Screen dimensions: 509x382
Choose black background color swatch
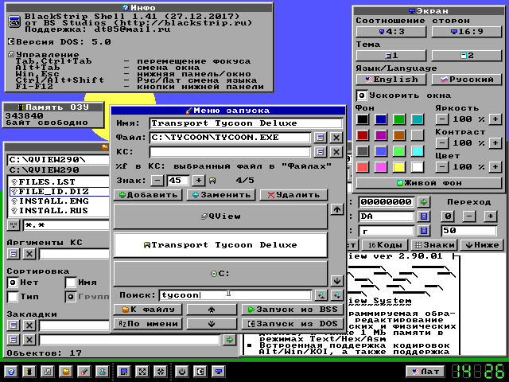(363, 119)
